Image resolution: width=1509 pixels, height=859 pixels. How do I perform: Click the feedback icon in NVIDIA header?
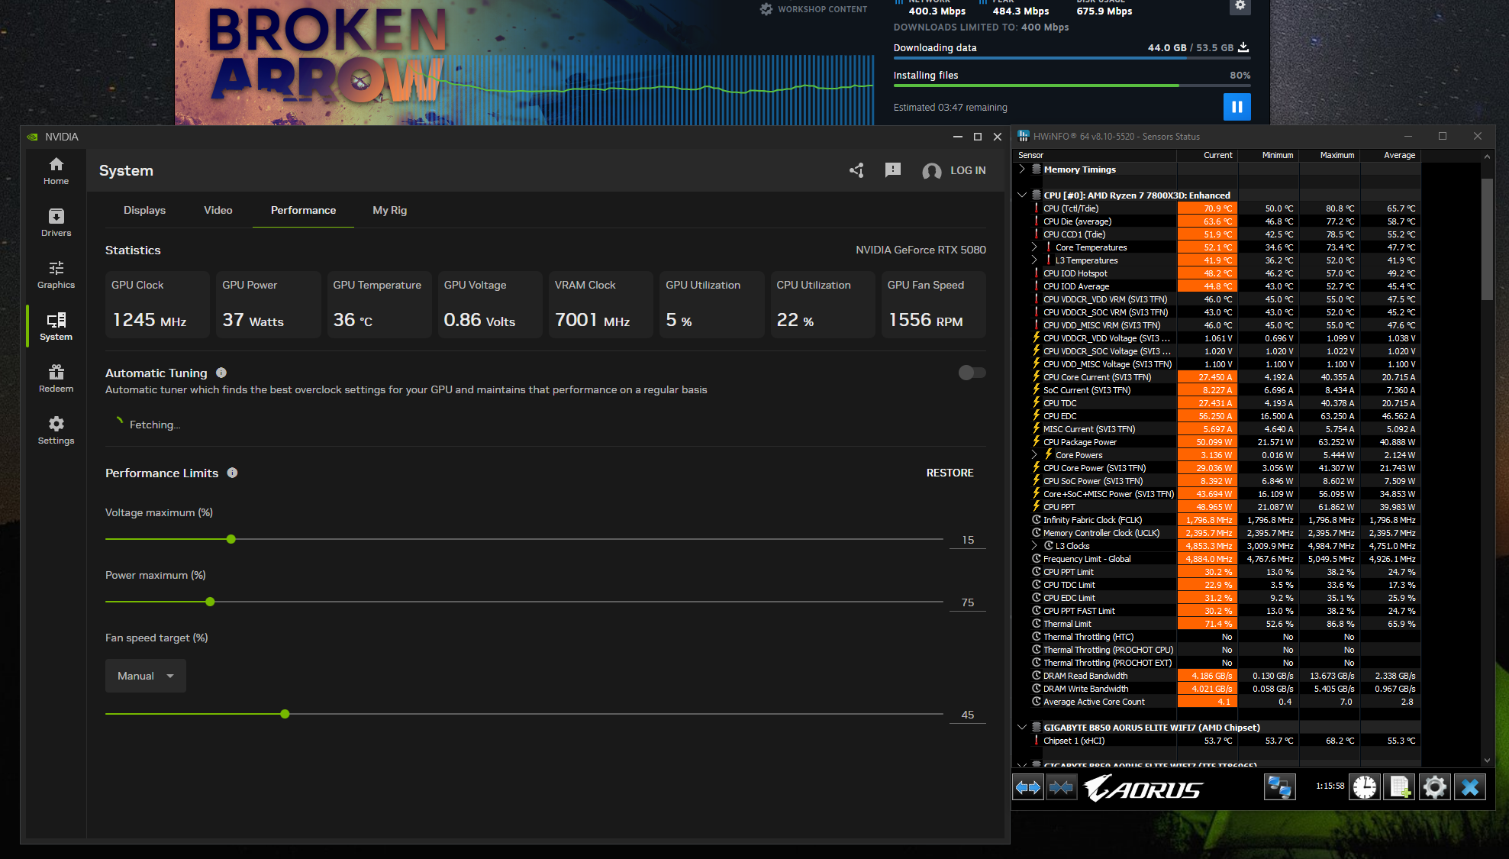click(893, 170)
